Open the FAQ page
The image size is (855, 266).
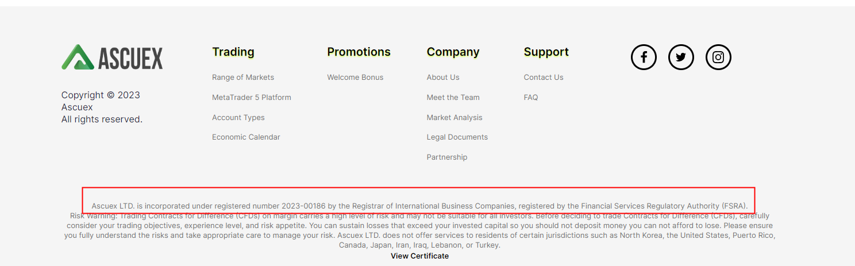pos(531,98)
